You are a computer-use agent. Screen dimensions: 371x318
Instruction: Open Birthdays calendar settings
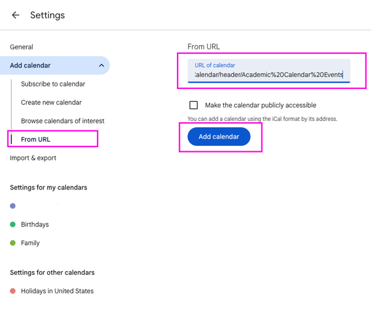[x=35, y=224]
